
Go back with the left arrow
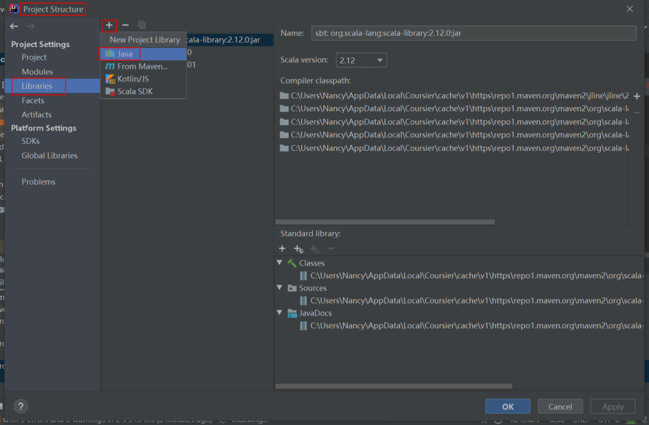14,26
